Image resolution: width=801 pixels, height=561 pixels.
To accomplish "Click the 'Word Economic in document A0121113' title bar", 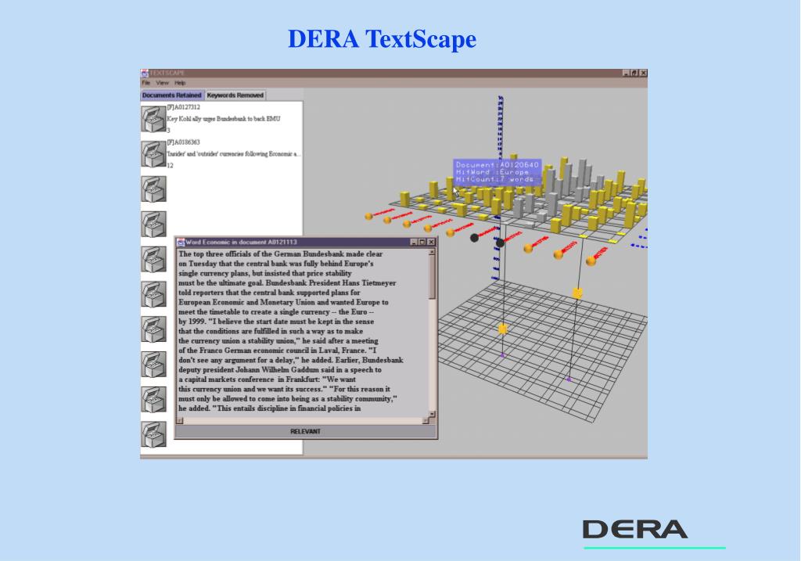I will click(x=306, y=243).
